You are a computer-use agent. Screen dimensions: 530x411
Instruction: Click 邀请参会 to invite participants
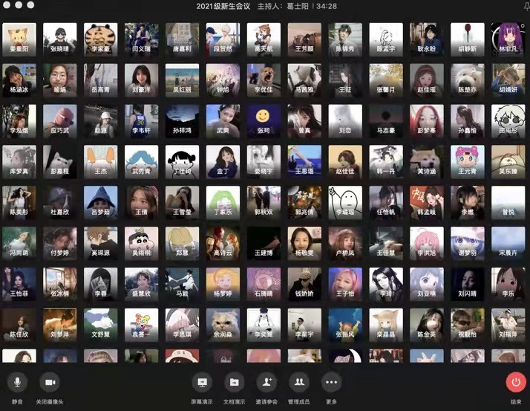[266, 382]
